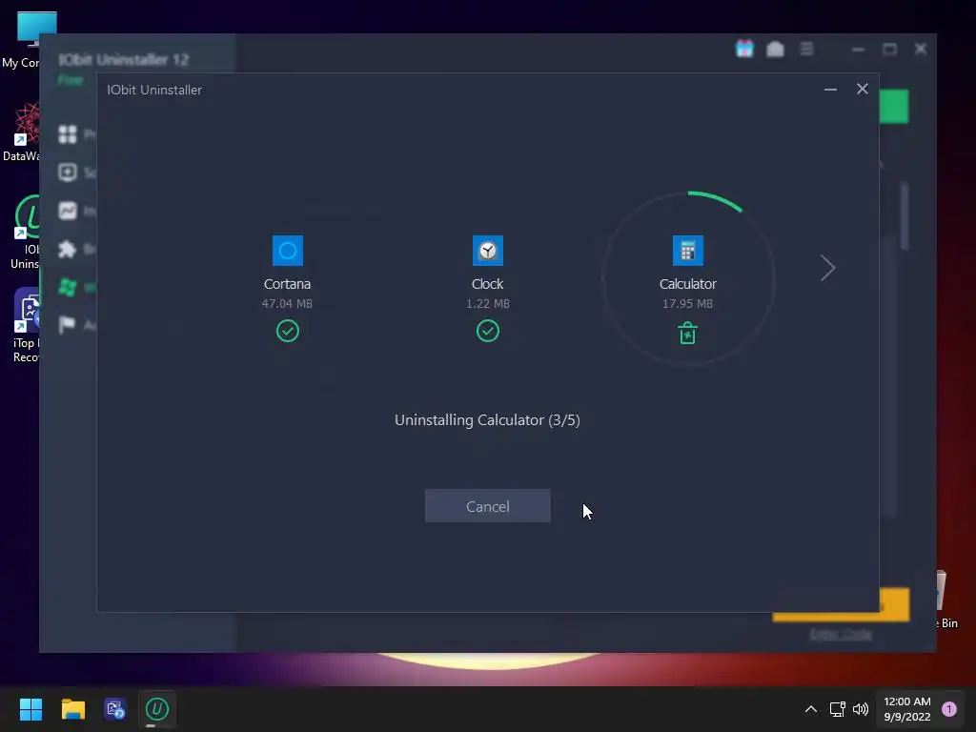Click the trash icon under Calculator

pos(688,333)
